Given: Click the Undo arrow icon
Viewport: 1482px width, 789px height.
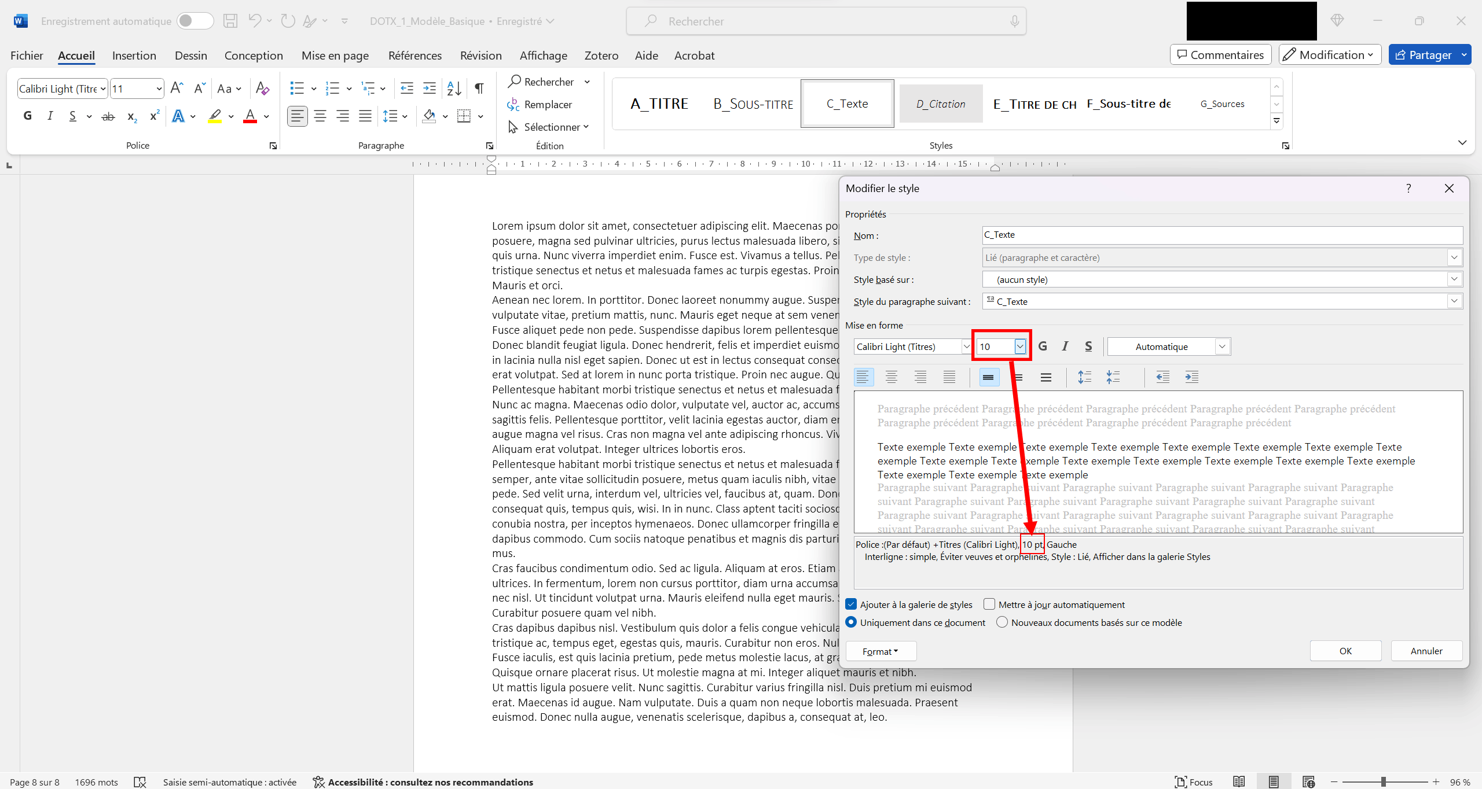Looking at the screenshot, I should point(255,21).
